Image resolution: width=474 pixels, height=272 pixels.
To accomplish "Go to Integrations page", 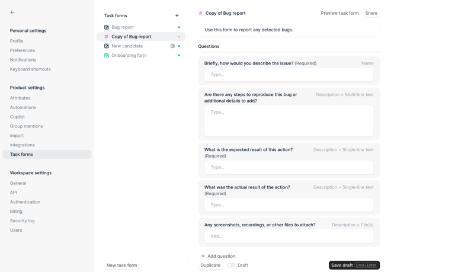I will [22, 145].
